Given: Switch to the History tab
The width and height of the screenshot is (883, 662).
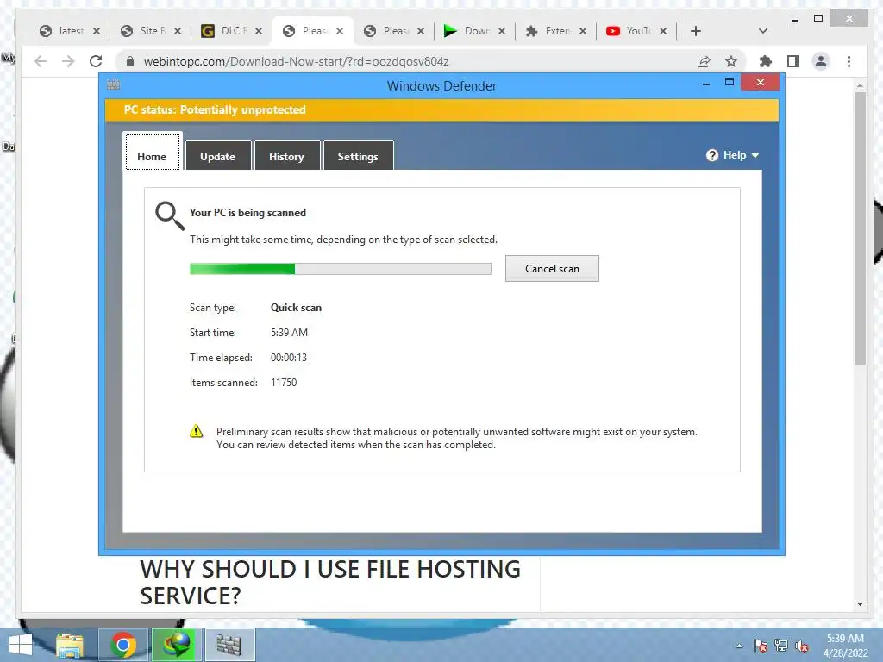Looking at the screenshot, I should (287, 155).
